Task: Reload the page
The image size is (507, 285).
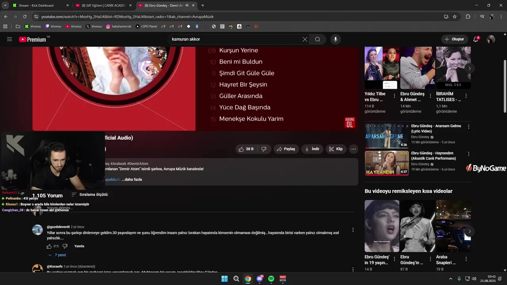Action: [x=25, y=17]
